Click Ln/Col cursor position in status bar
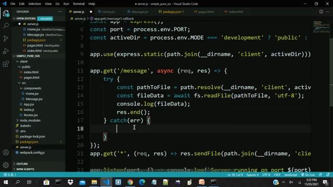 point(235,175)
